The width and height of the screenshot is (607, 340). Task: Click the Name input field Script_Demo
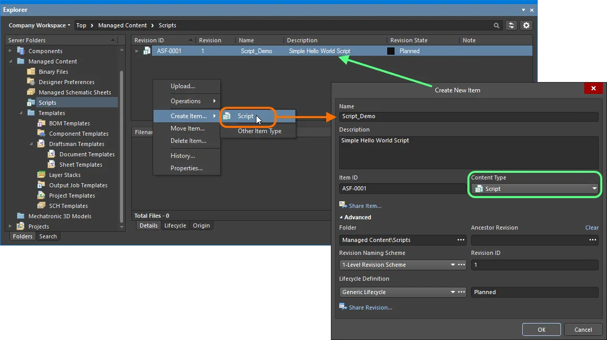point(469,116)
